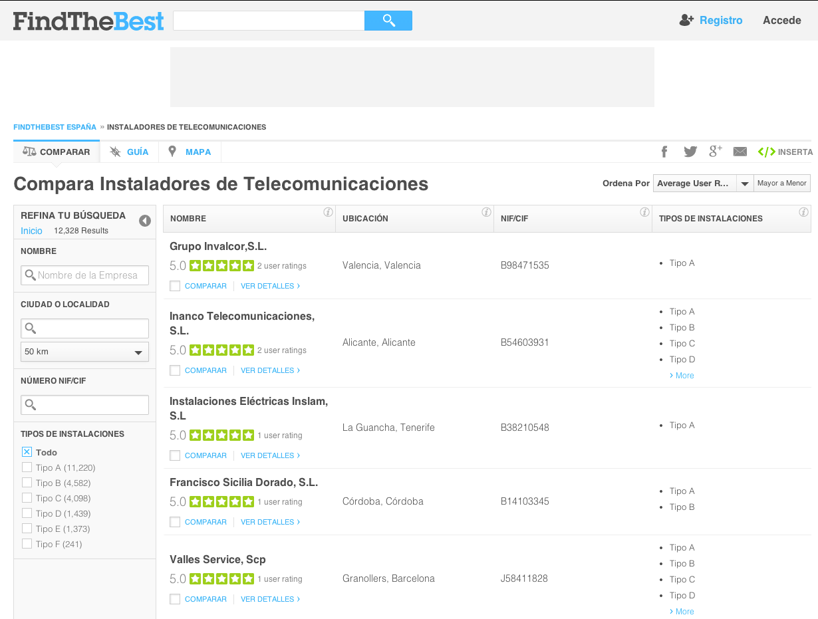The height and width of the screenshot is (619, 818).
Task: Sort by Ubicación column header
Action: click(365, 219)
